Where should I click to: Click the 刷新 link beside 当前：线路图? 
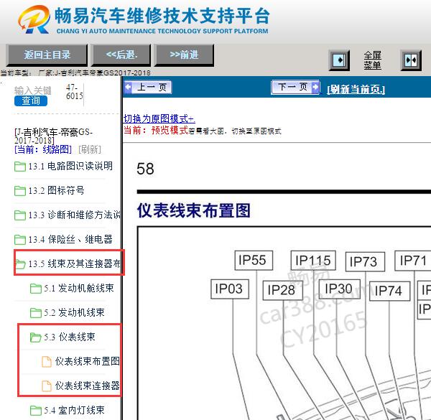click(x=90, y=150)
